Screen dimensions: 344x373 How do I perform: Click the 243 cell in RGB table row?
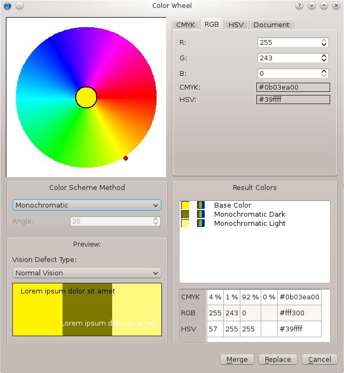(x=232, y=313)
